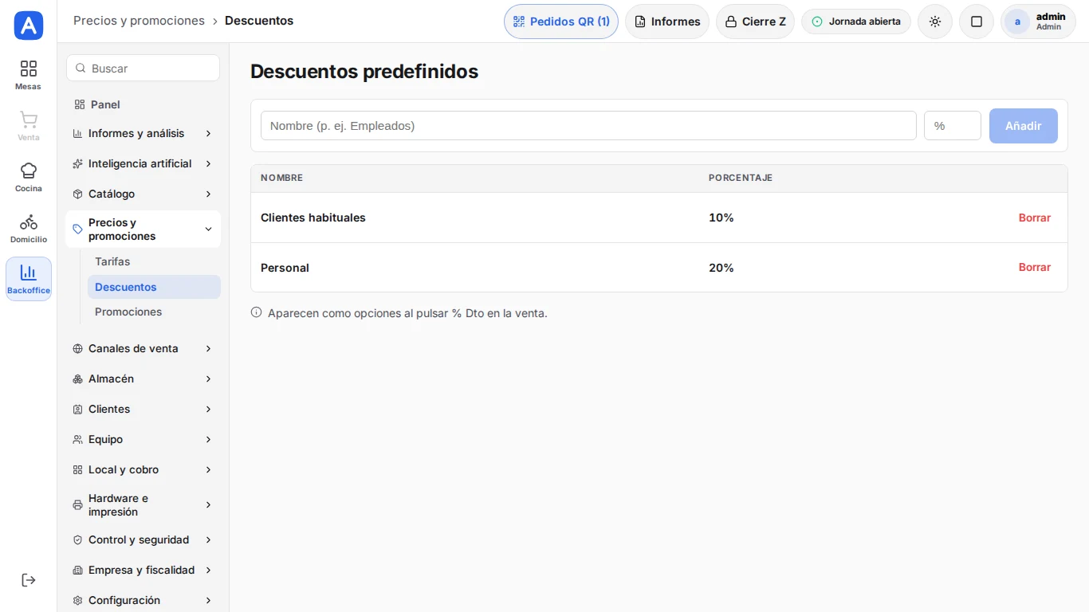Click the fullscreen square icon
The width and height of the screenshot is (1089, 612).
click(977, 22)
